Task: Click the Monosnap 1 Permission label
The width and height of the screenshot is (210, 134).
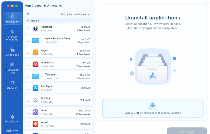Action: (84, 30)
